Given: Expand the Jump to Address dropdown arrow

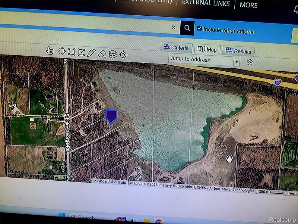Looking at the screenshot, I should tap(236, 61).
